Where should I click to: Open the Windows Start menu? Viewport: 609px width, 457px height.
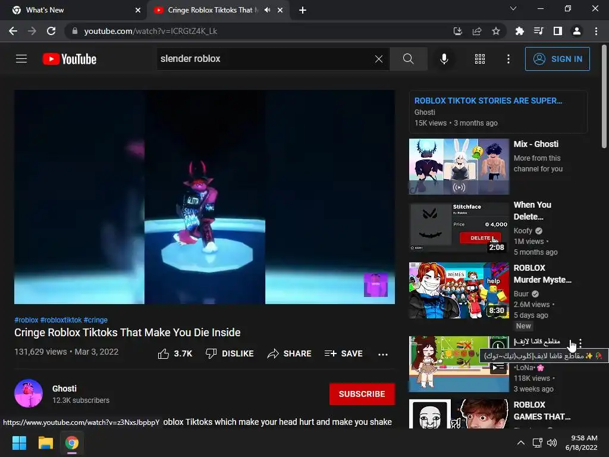19,443
